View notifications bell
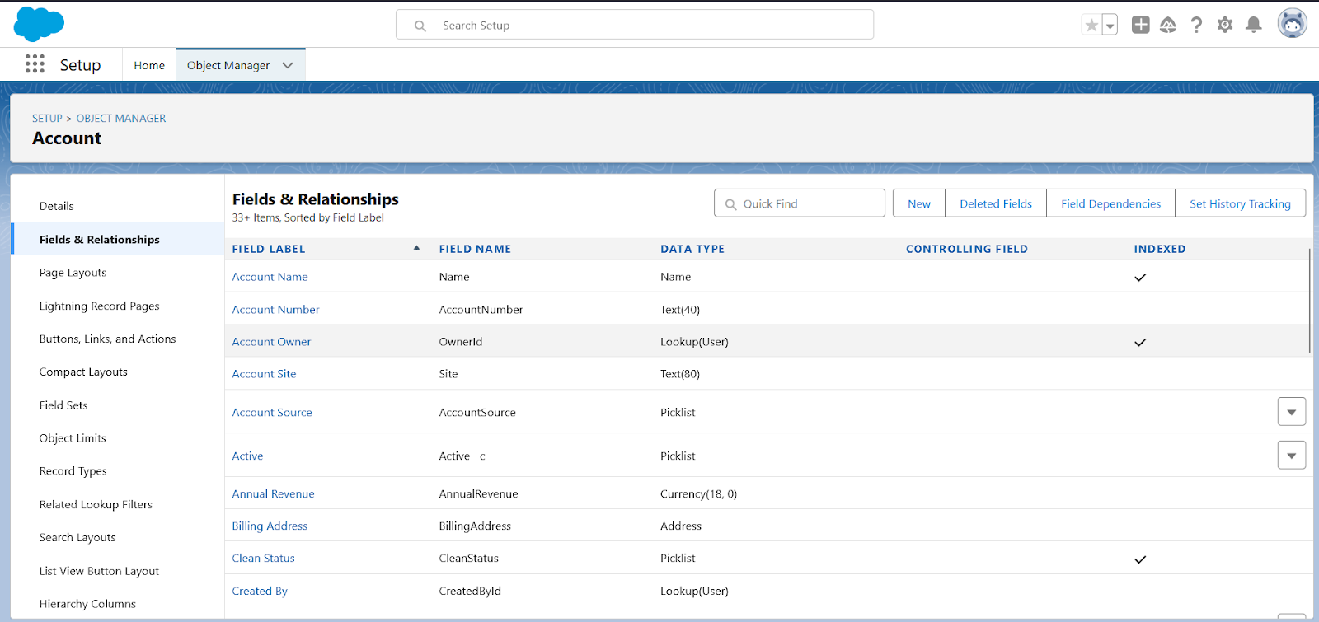Image resolution: width=1319 pixels, height=622 pixels. (x=1254, y=25)
